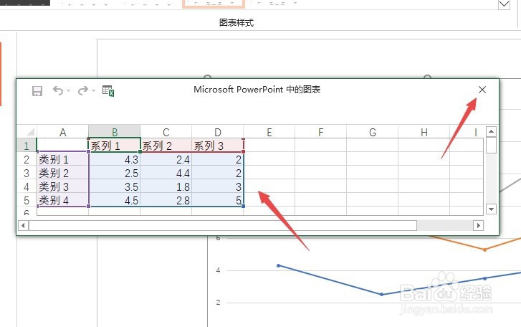This screenshot has height=327, width=521.
Task: Click horizontal scrollbar right arrow
Action: pyautogui.click(x=478, y=226)
